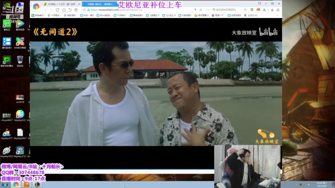Image resolution: width=335 pixels, height=188 pixels.
Task: Open the 百度一下 bookmark
Action: 218,15
